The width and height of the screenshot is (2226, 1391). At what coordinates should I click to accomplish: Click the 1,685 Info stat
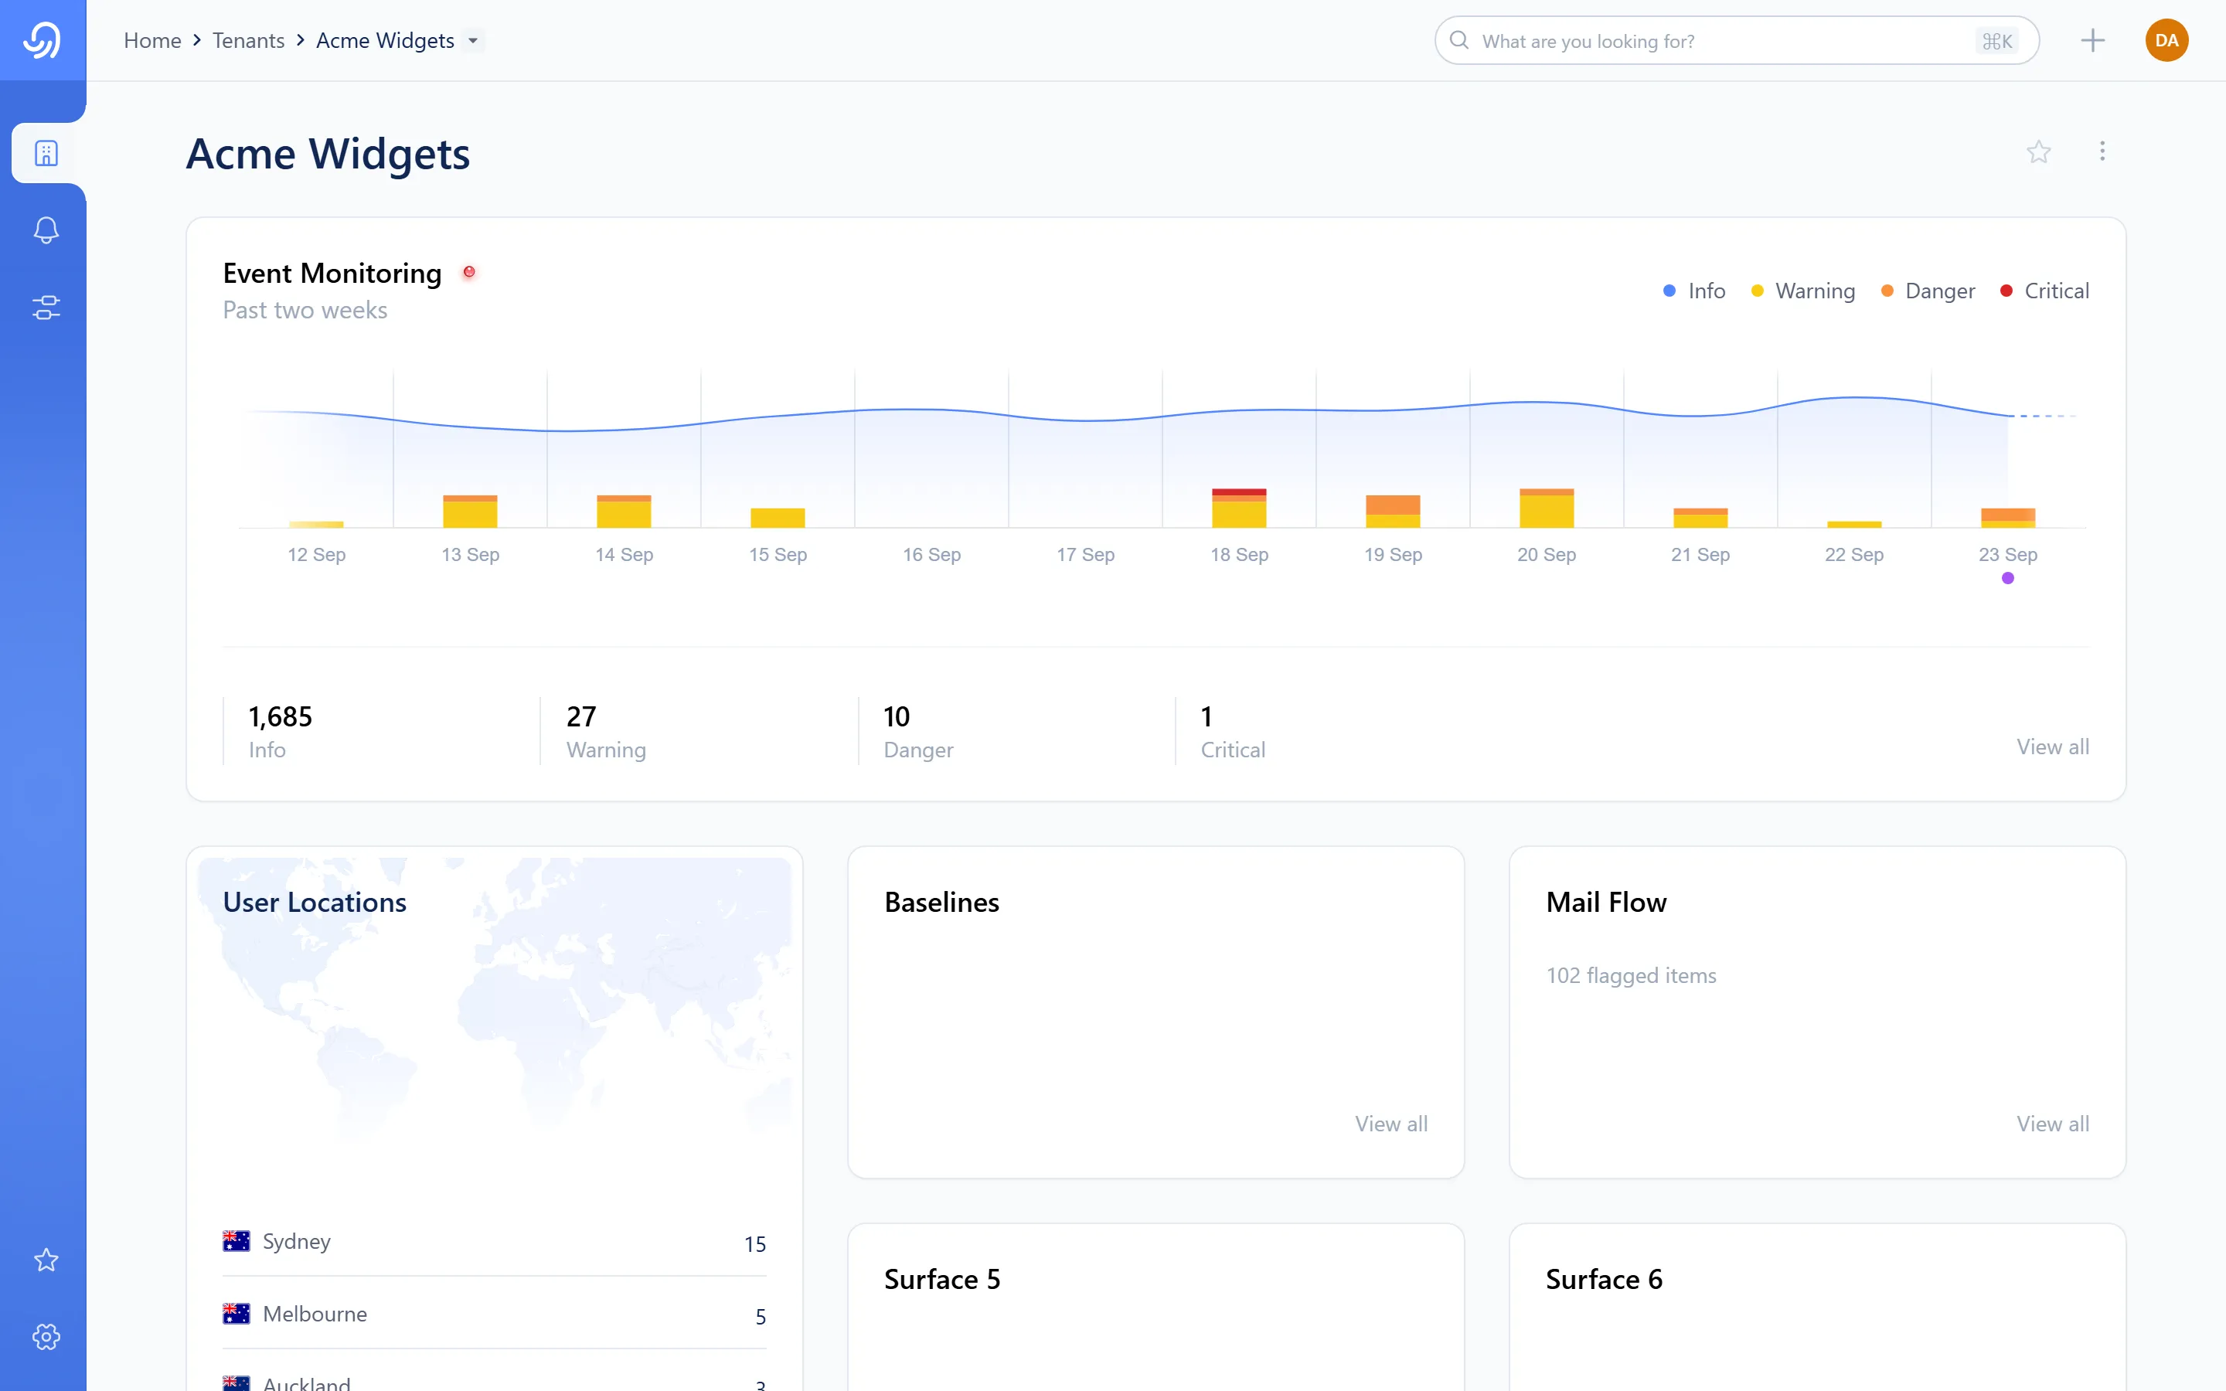point(281,731)
